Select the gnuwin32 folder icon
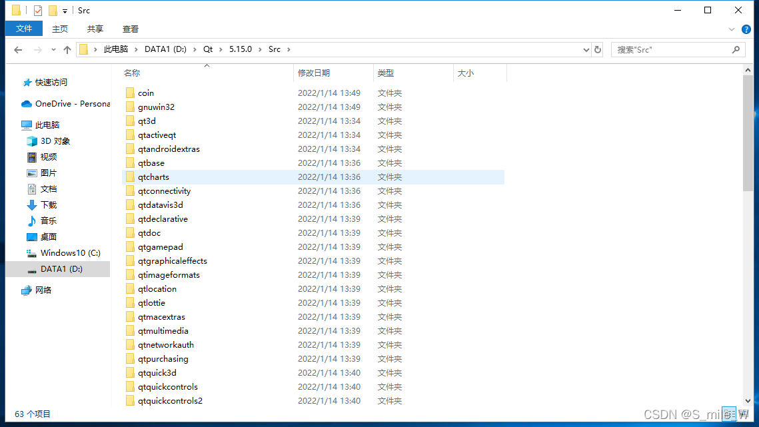Image resolution: width=759 pixels, height=427 pixels. [x=130, y=107]
